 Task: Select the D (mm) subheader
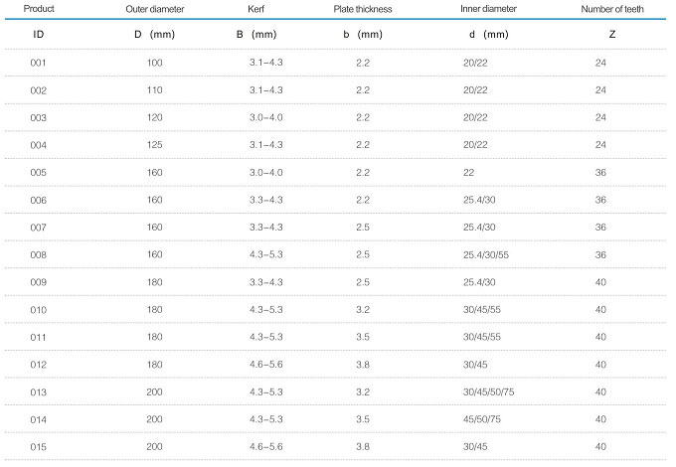point(155,35)
